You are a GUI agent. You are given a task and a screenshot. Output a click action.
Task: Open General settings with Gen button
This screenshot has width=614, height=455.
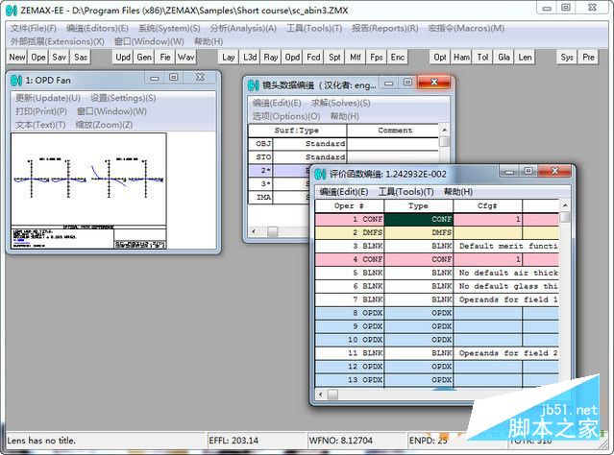pos(144,58)
